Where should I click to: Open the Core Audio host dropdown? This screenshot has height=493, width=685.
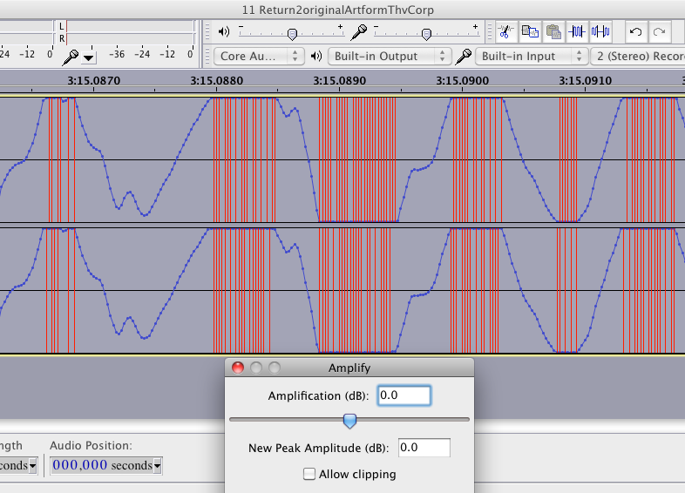coord(259,57)
